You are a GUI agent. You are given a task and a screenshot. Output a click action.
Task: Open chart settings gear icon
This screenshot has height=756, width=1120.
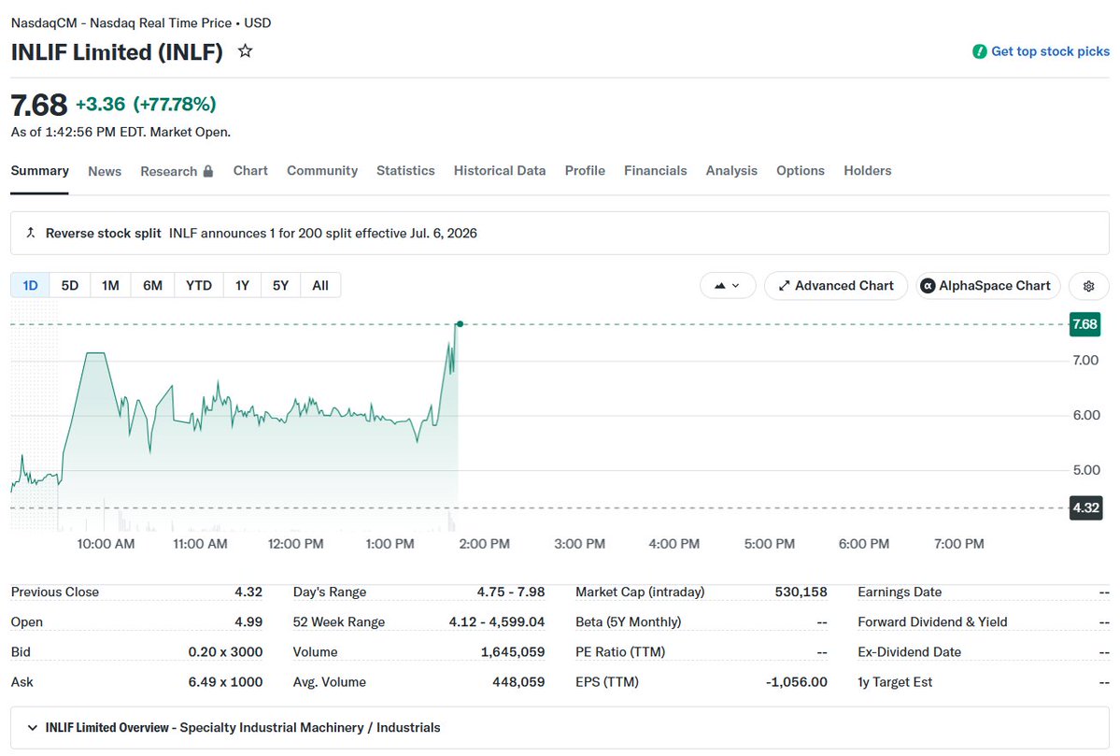1088,286
